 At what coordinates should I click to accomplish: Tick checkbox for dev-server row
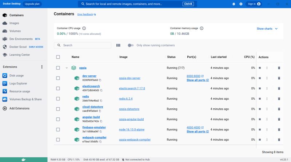click(58, 78)
